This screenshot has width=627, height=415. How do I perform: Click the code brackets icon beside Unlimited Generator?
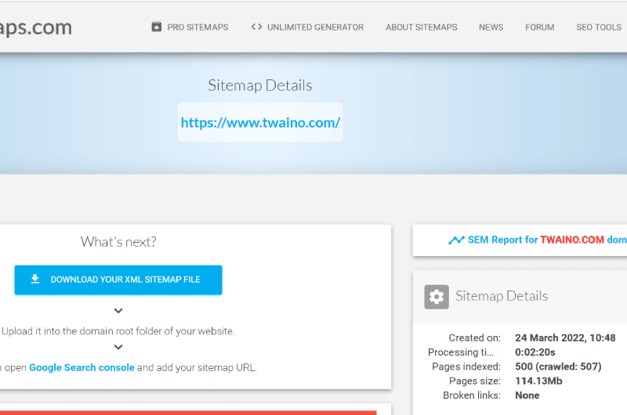click(257, 27)
